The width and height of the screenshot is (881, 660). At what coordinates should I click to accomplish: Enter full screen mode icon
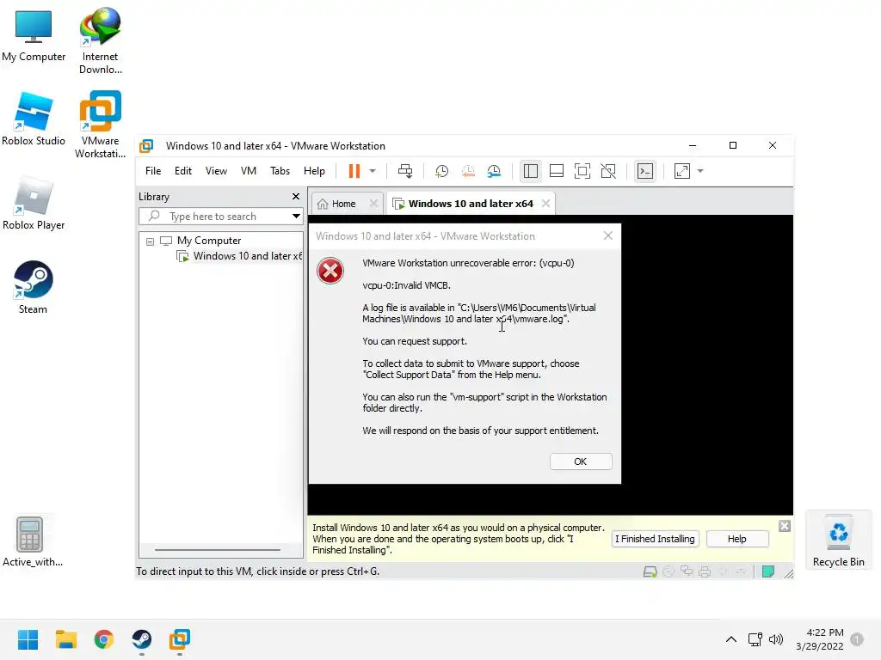pos(582,171)
